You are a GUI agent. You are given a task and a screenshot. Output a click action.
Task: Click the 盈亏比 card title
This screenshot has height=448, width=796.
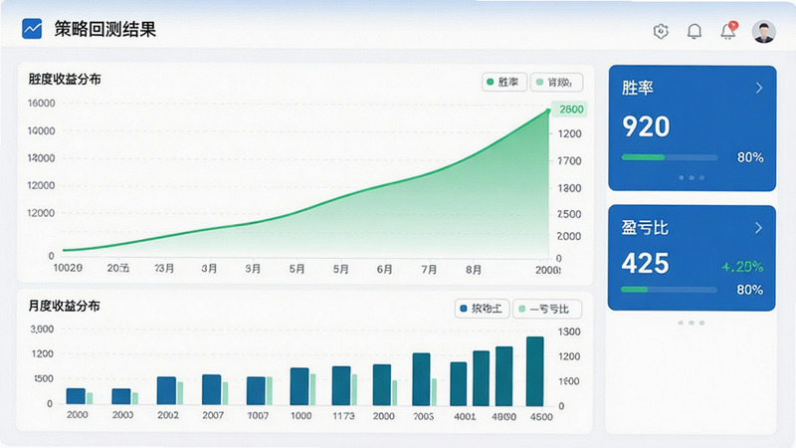pyautogui.click(x=645, y=228)
